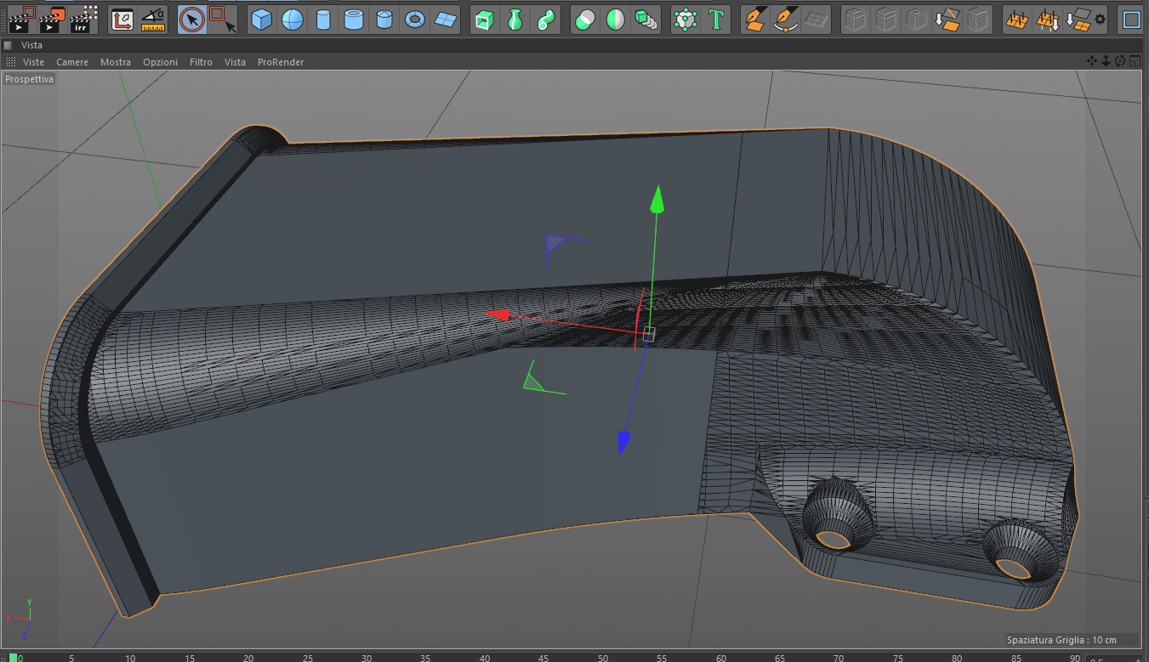1149x662 pixels.
Task: Open settings via the toolbar gear icon
Action: click(x=1101, y=20)
